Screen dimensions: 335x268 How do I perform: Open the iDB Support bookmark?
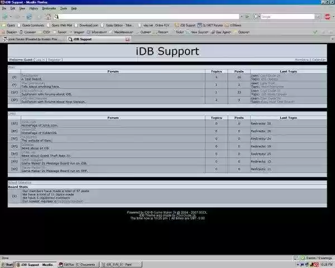coord(185,25)
